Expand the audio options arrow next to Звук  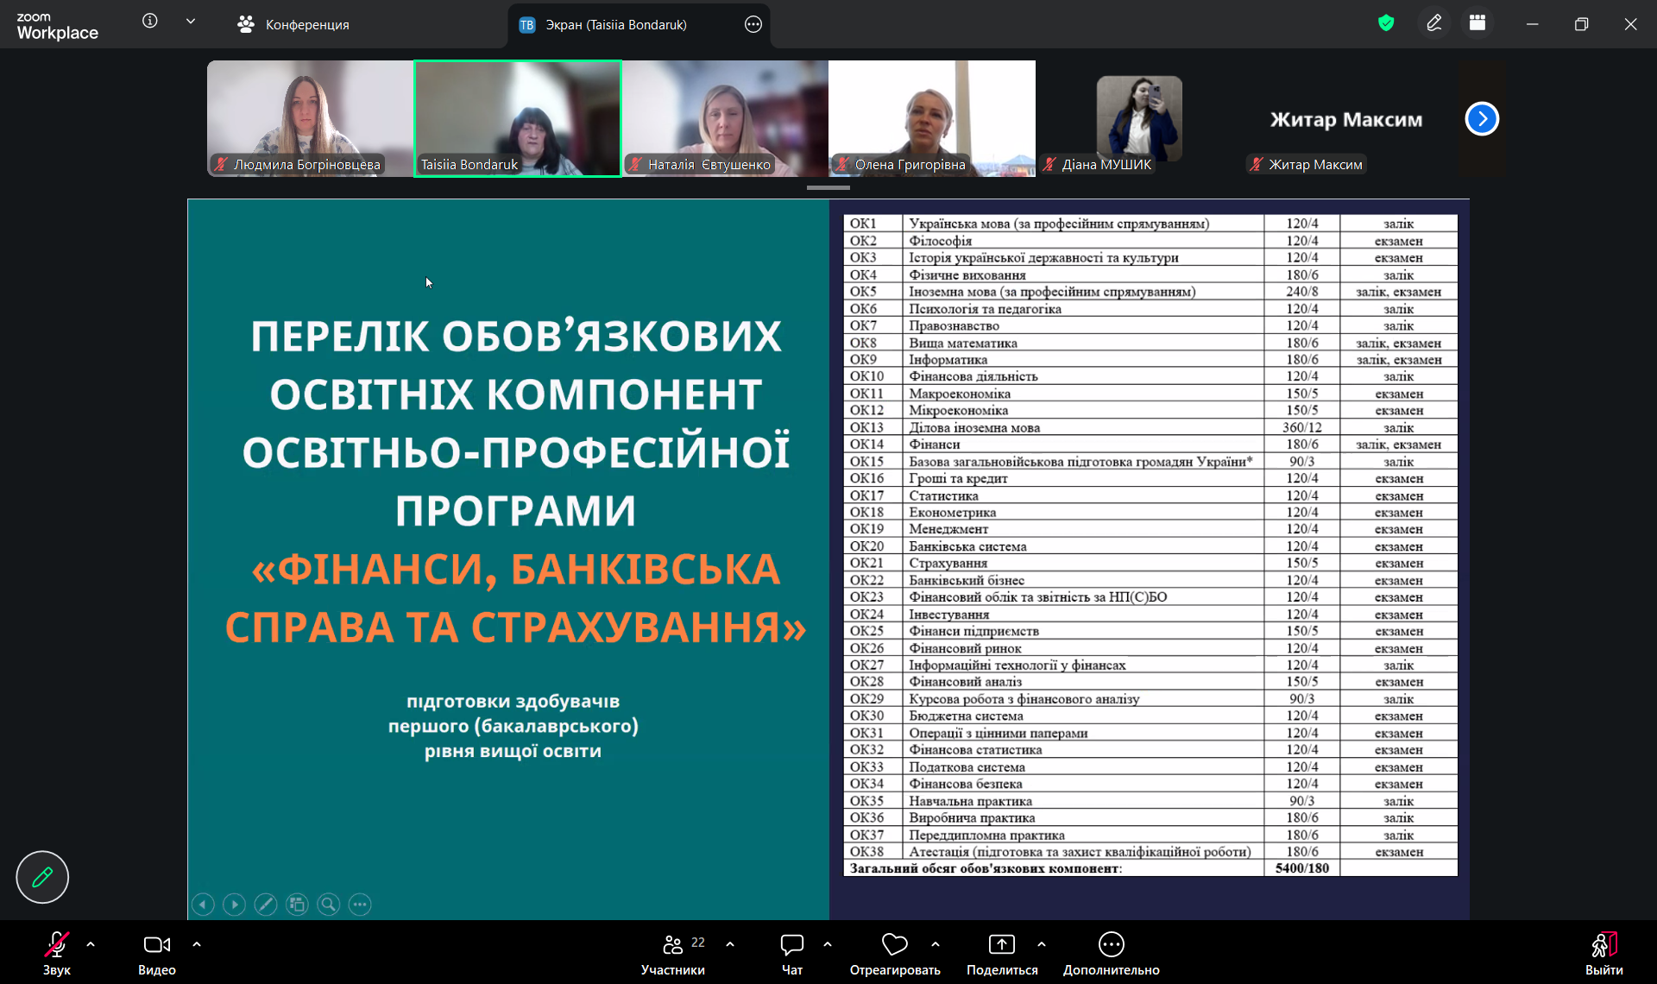(91, 944)
